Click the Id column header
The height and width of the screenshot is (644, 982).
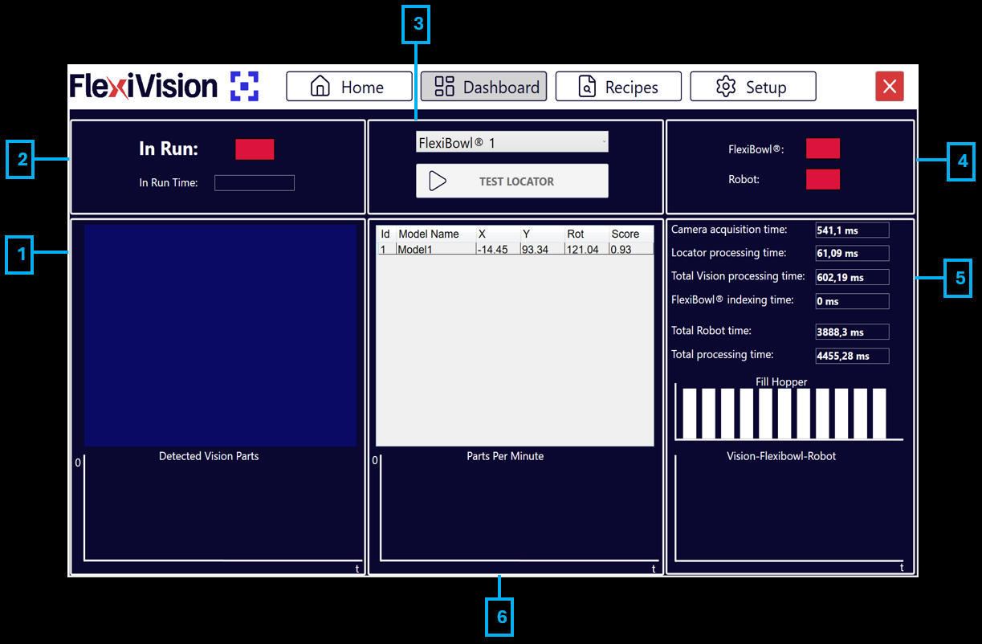(x=385, y=234)
